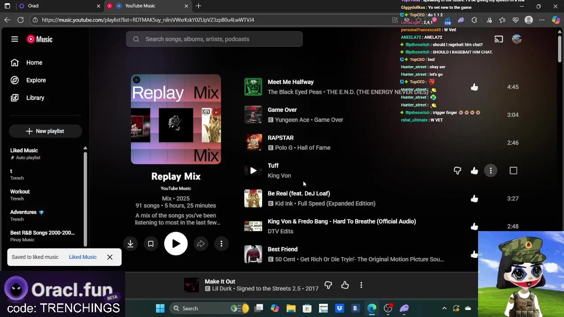Like Make It Out in player bar
564x317 pixels.
click(345, 285)
